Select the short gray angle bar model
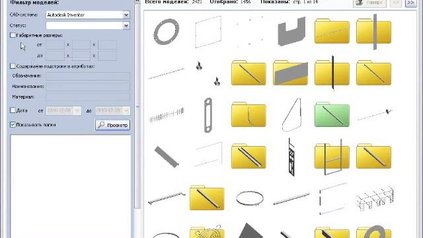This screenshot has height=238, width=423. click(x=167, y=157)
